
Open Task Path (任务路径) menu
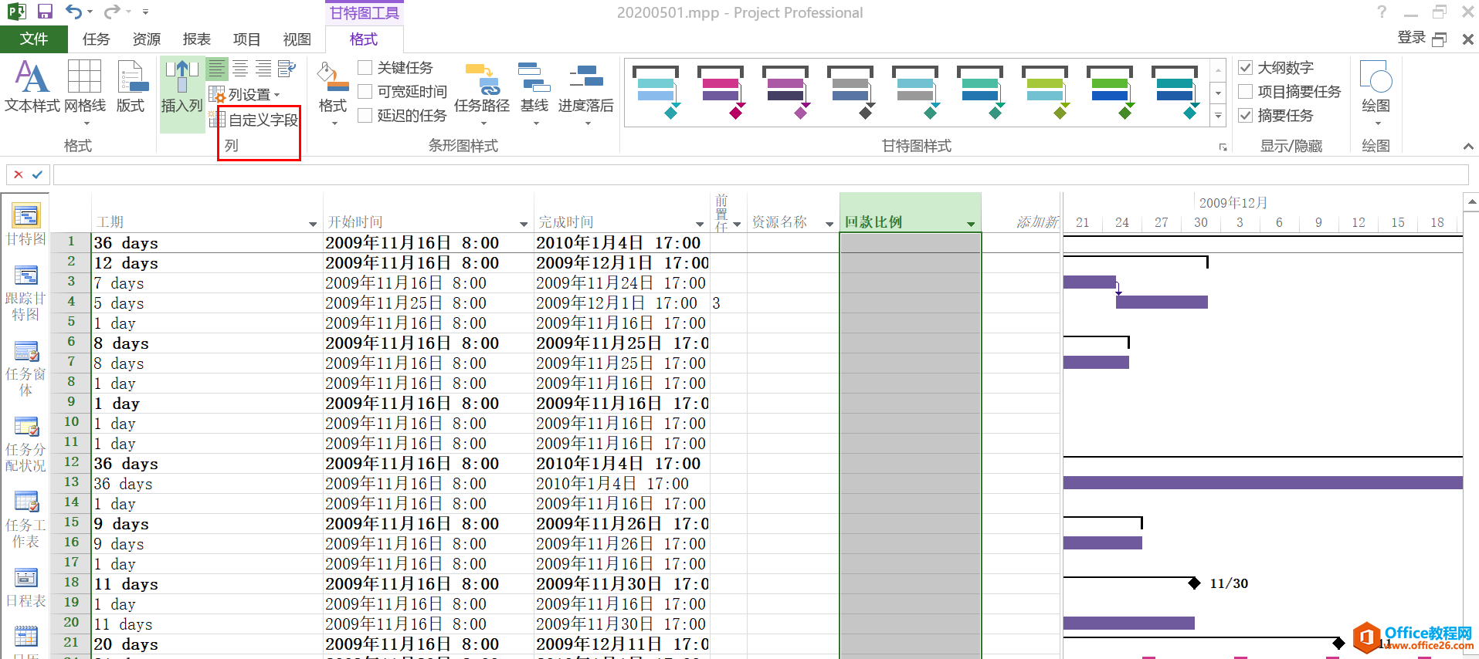click(x=482, y=91)
